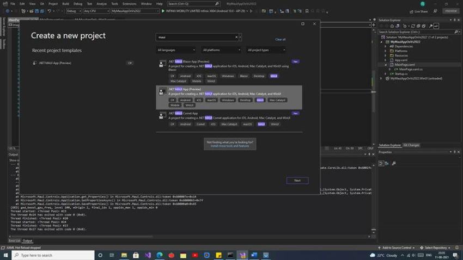Open Microsoft Edge from the taskbar
Image resolution: width=463 pixels, height=260 pixels.
click(160, 255)
